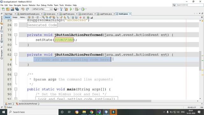Open the File menu

tap(2, 5)
